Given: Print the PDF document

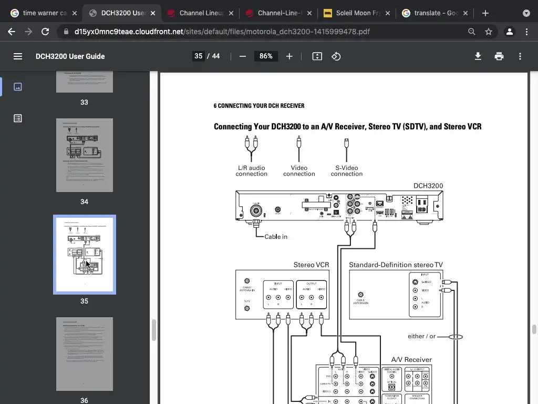Looking at the screenshot, I should click(x=499, y=56).
